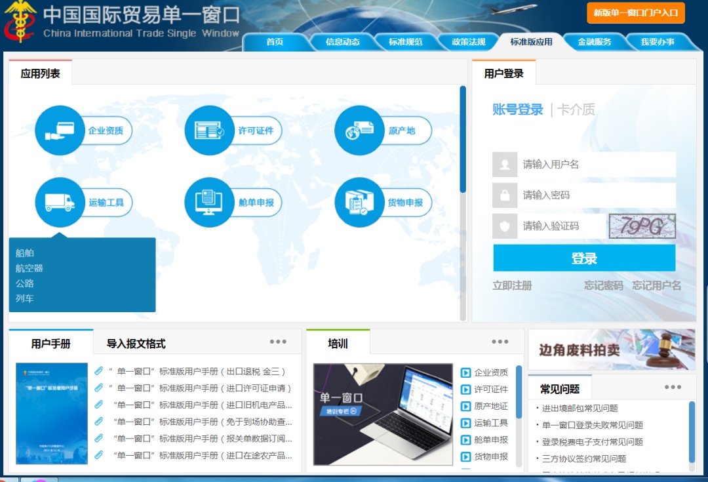Expand more options in 培训 panel
Screen dimensions: 708x482
(500, 342)
